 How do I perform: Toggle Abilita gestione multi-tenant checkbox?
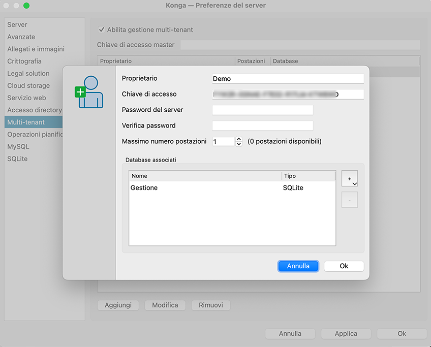(x=102, y=30)
